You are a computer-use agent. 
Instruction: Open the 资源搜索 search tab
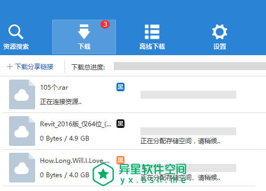tap(16, 37)
